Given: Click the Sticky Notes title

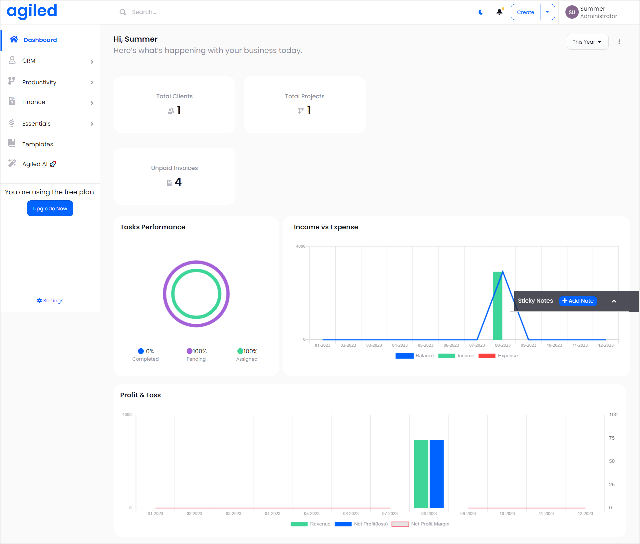Looking at the screenshot, I should click(535, 301).
